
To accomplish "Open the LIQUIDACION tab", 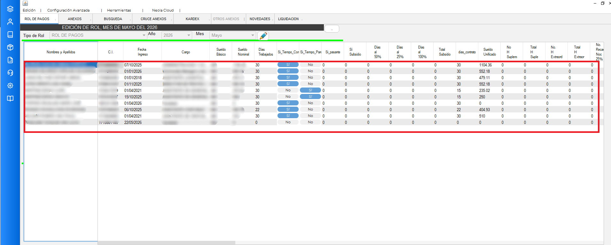I will point(288,19).
